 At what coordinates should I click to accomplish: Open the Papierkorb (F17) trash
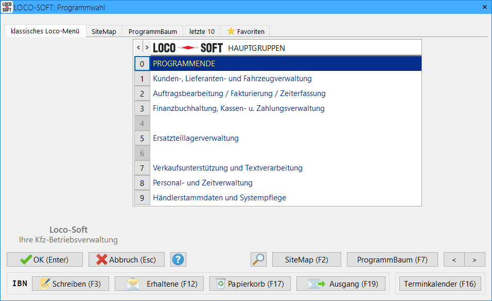tap(250, 284)
